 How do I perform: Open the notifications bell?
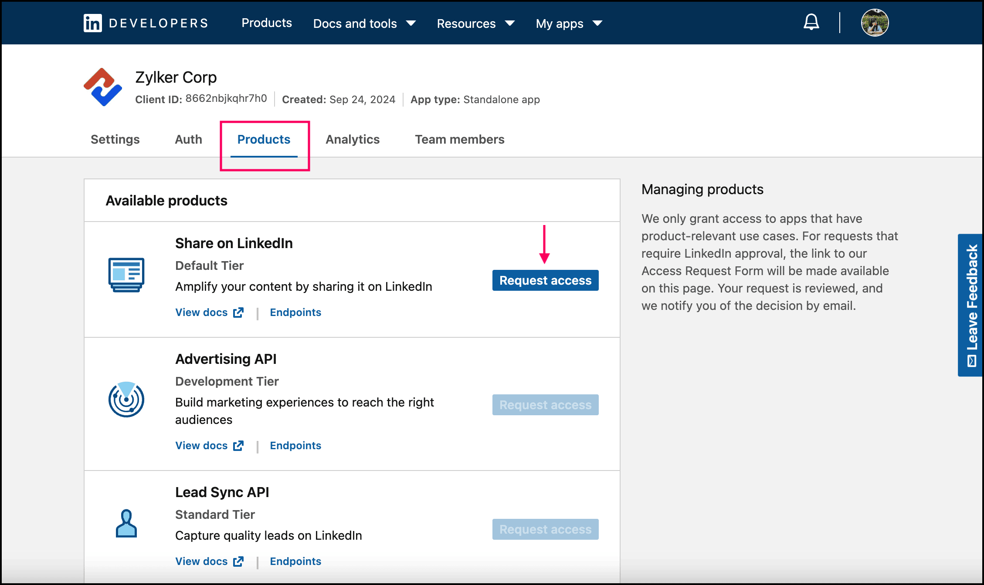811,22
